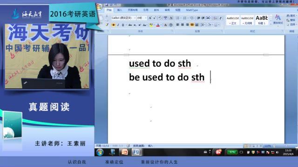Click the Decrease Indent icon
298x167 pixels.
[x=198, y=18]
